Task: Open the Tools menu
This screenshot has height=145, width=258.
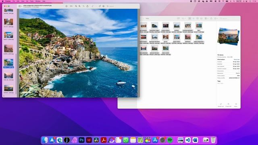Action: click(x=32, y=1)
